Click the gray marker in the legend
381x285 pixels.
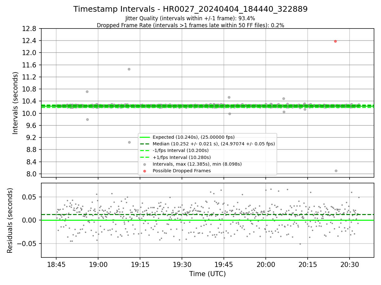click(145, 164)
